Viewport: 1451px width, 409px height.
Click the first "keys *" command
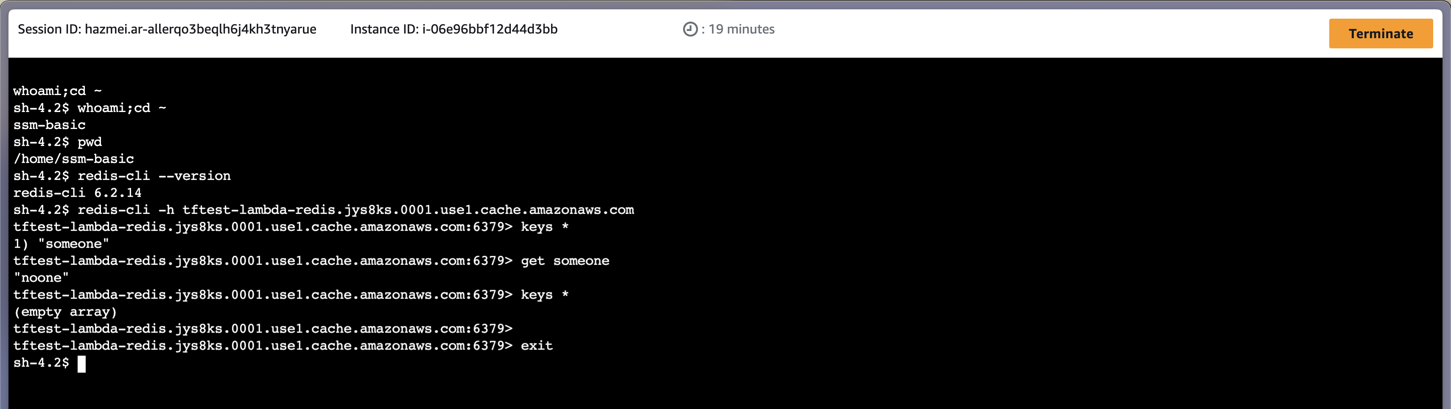point(544,227)
